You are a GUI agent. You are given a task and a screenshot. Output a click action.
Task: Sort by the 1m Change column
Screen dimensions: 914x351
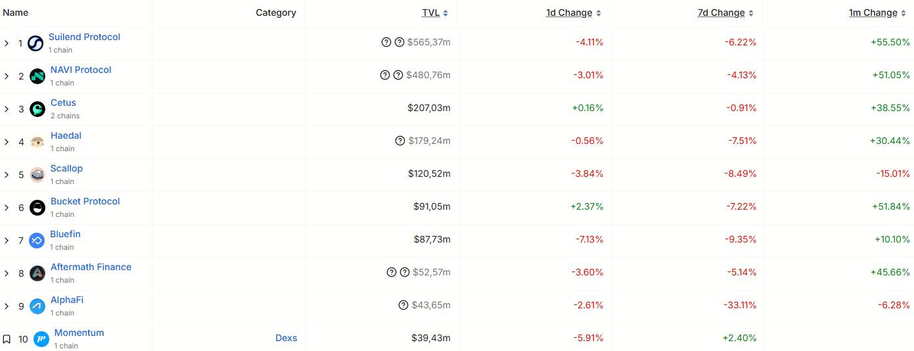pyautogui.click(x=877, y=12)
